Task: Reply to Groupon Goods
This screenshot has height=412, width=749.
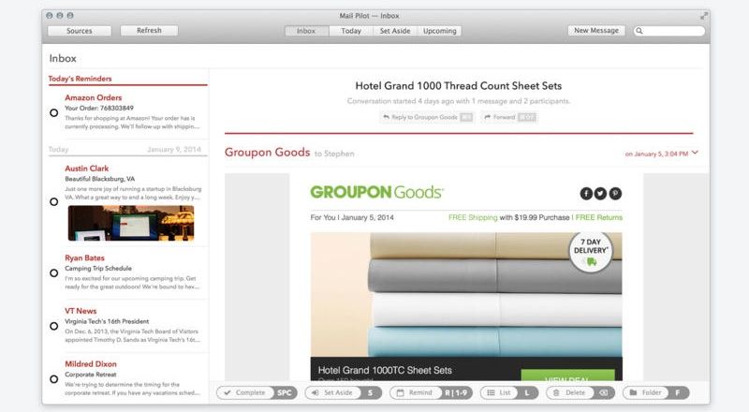Action: 428,117
